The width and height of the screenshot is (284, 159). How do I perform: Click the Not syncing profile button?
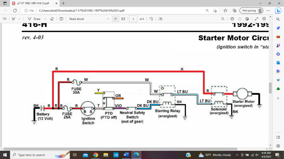tap(252, 11)
